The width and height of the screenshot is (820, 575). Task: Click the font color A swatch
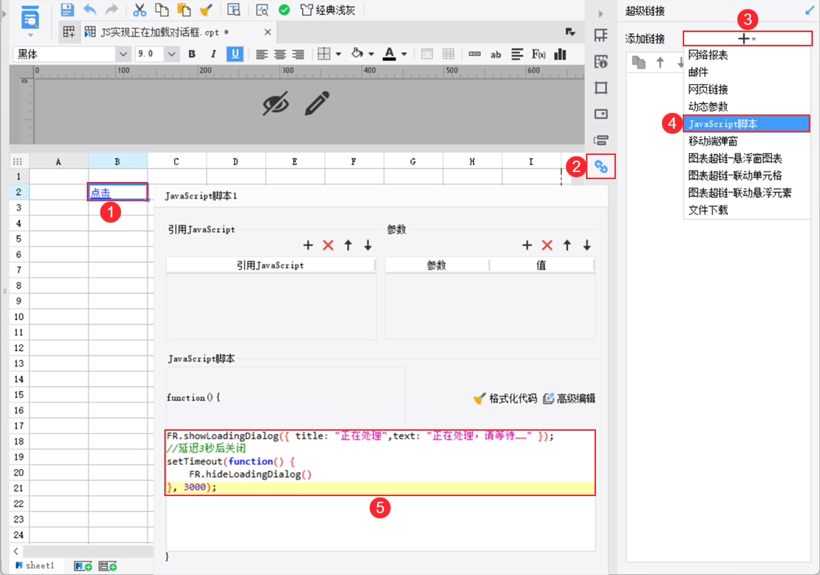389,54
